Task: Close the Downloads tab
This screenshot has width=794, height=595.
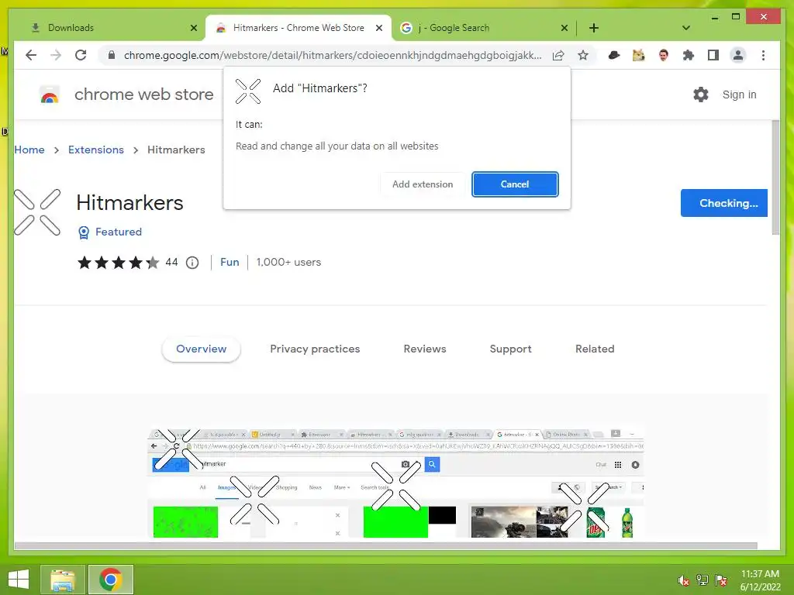Action: tap(193, 28)
